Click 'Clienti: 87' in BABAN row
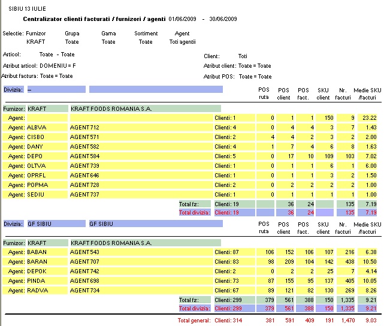 coord(234,252)
